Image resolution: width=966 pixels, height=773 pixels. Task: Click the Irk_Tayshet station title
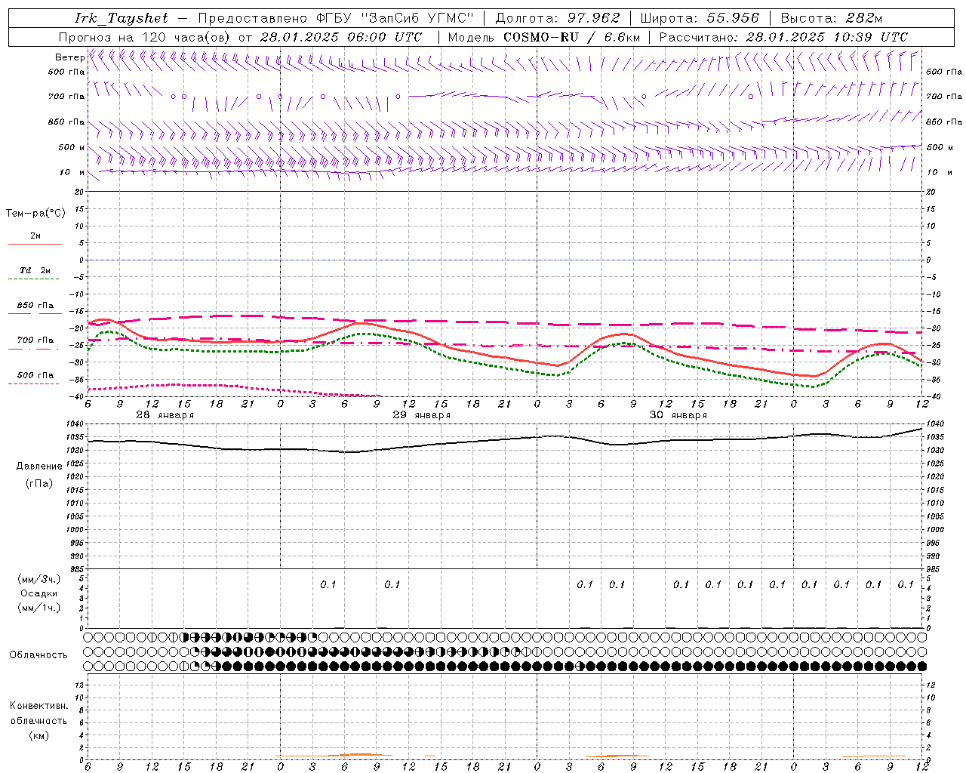(x=122, y=18)
